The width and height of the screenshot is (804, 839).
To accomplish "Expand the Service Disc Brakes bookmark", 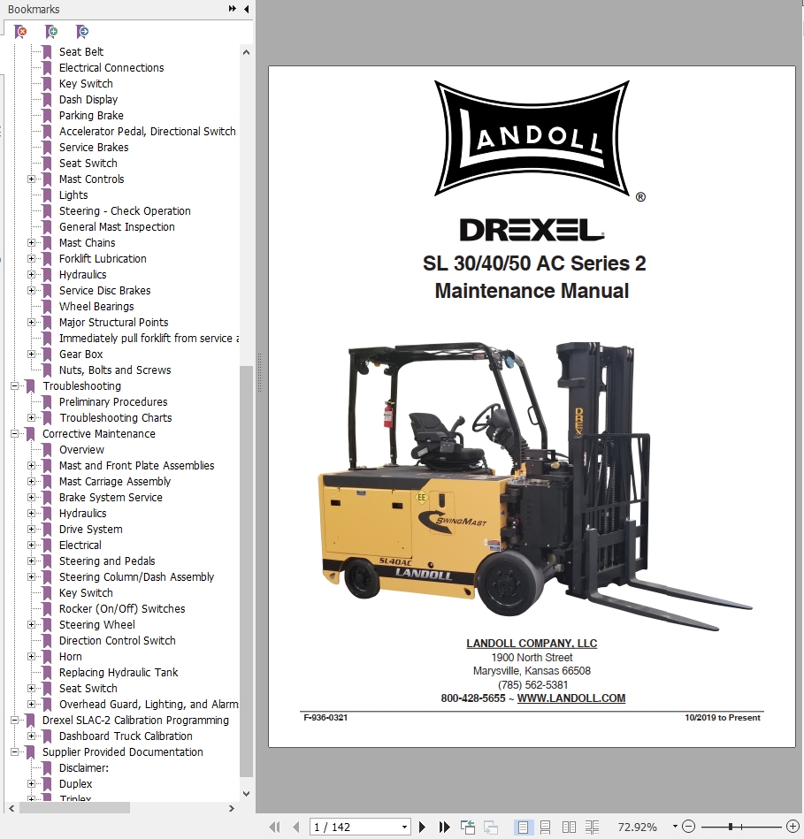I will pos(32,291).
